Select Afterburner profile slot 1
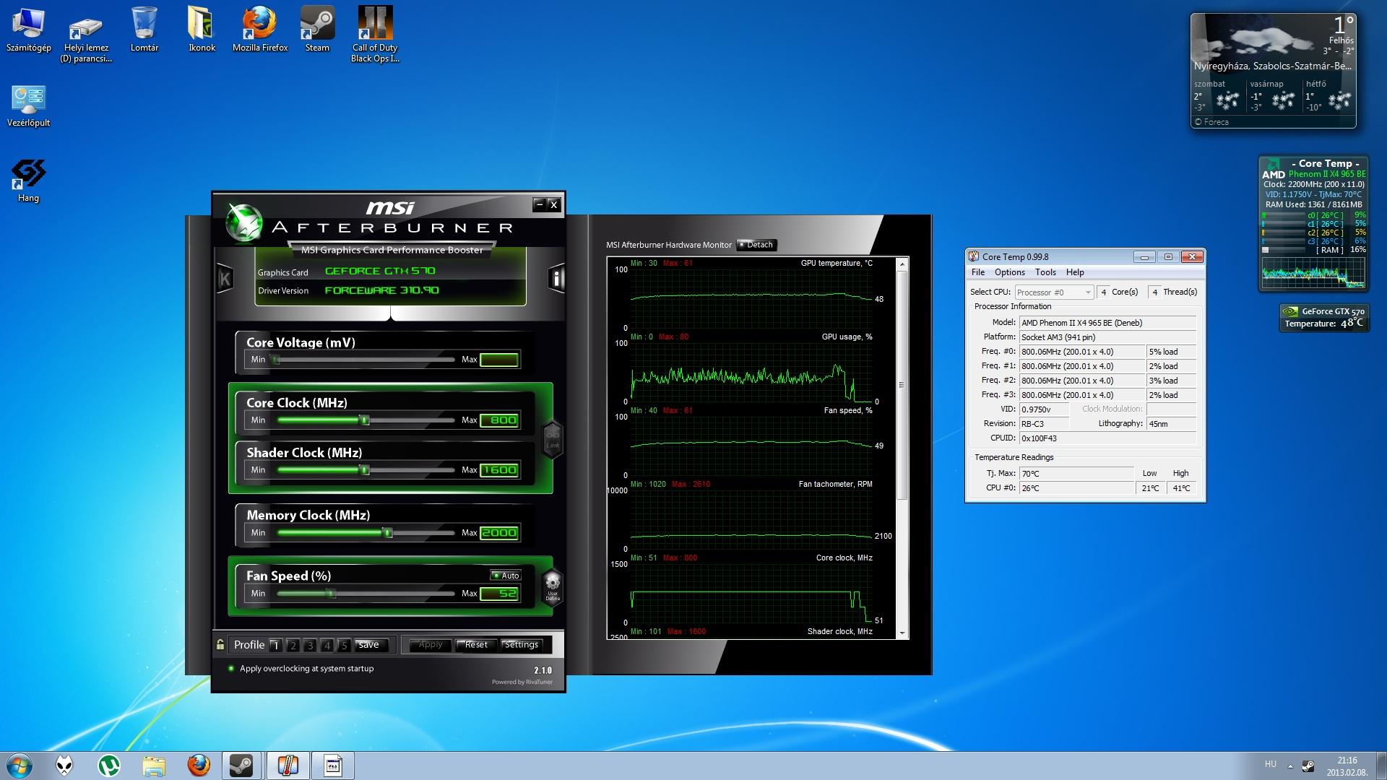The height and width of the screenshot is (780, 1387). 275,646
